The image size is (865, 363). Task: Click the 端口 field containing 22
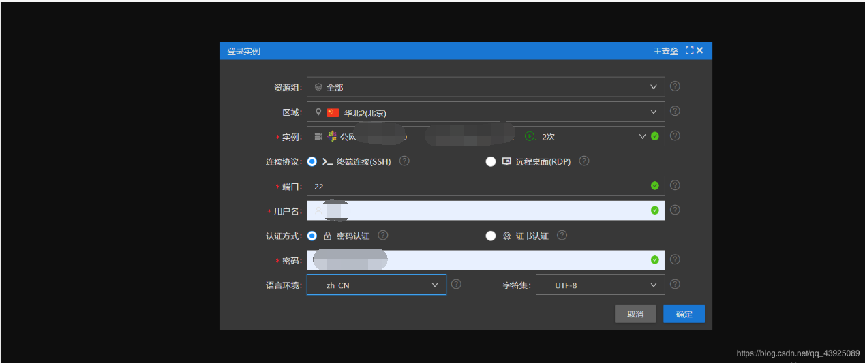485,186
